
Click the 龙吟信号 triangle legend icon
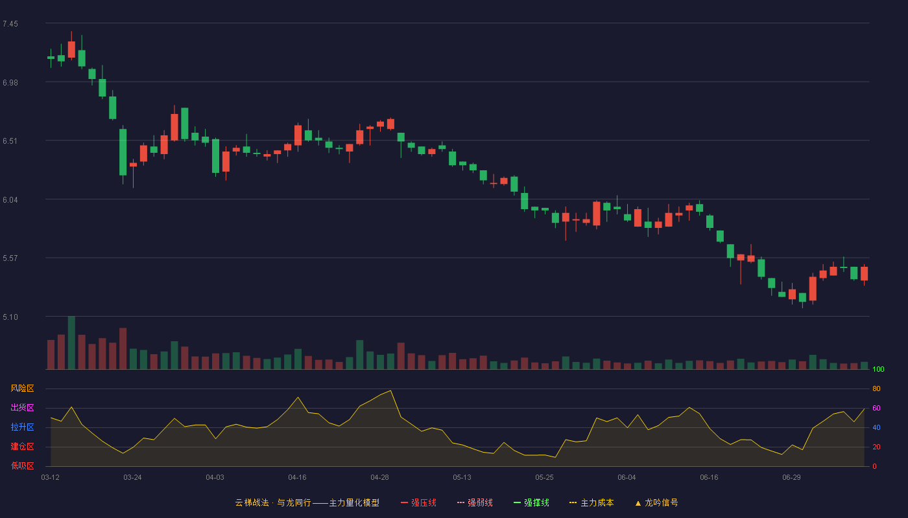coord(638,502)
